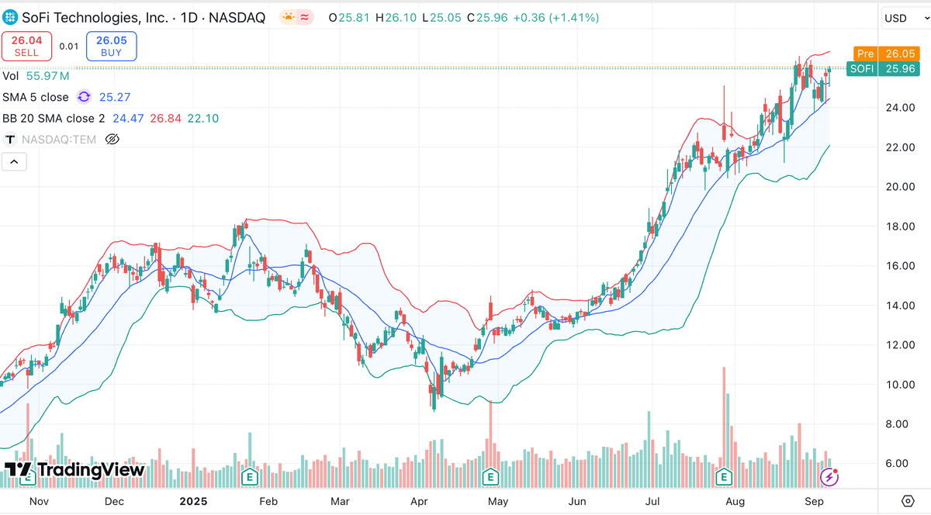Image resolution: width=931 pixels, height=515 pixels.
Task: Click the pre-market sun session icon
Action: [x=288, y=17]
